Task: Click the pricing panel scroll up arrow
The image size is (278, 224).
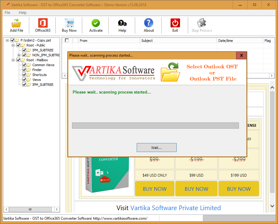Action: (272, 88)
